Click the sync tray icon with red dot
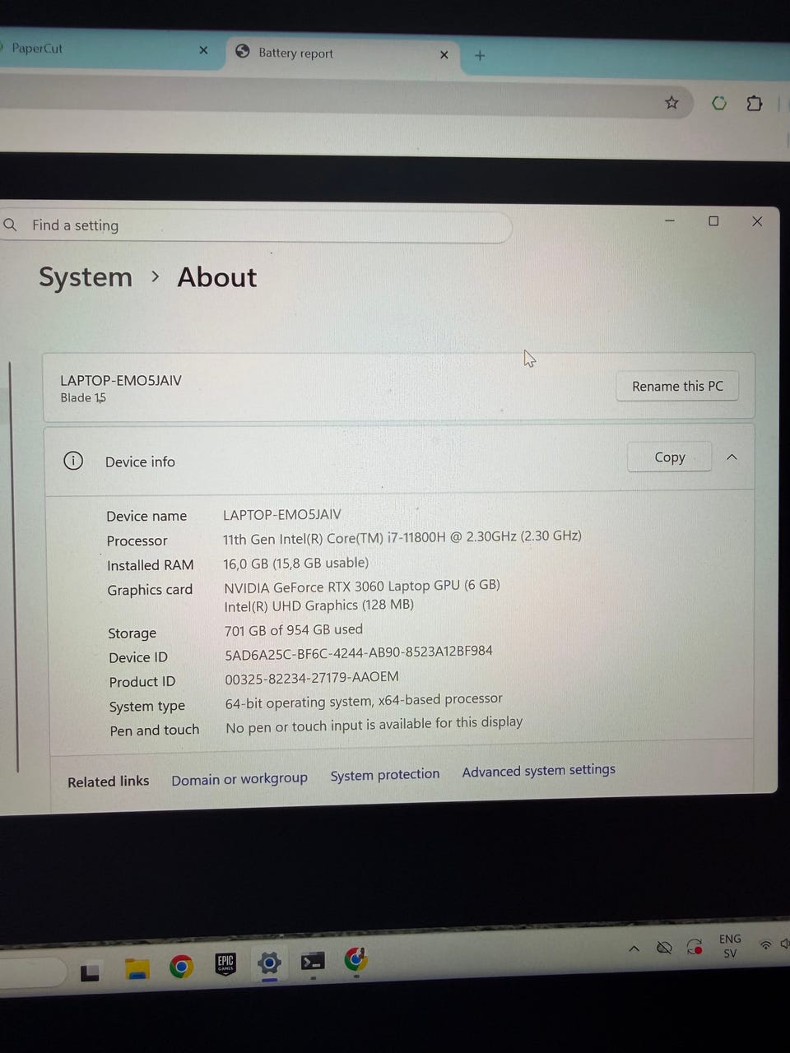This screenshot has width=790, height=1053. (695, 947)
